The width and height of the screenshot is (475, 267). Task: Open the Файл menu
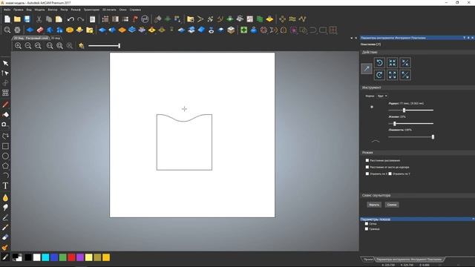coord(7,10)
